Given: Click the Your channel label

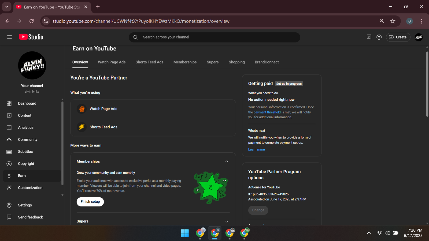Looking at the screenshot, I should [32, 86].
